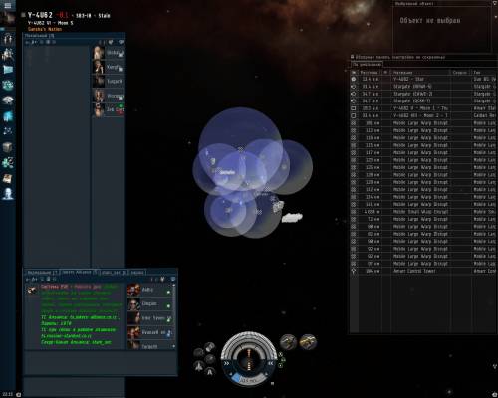Toggle the square beside Y-4U62 system name
The height and width of the screenshot is (398, 498).
click(23, 15)
